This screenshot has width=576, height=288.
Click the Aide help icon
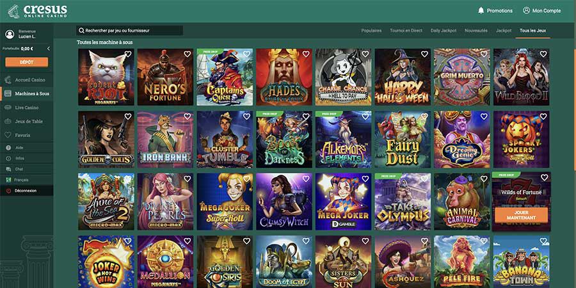(8, 148)
